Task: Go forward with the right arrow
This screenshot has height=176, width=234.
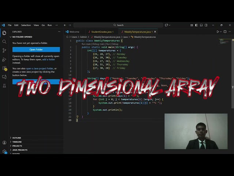Action: click(x=70, y=25)
